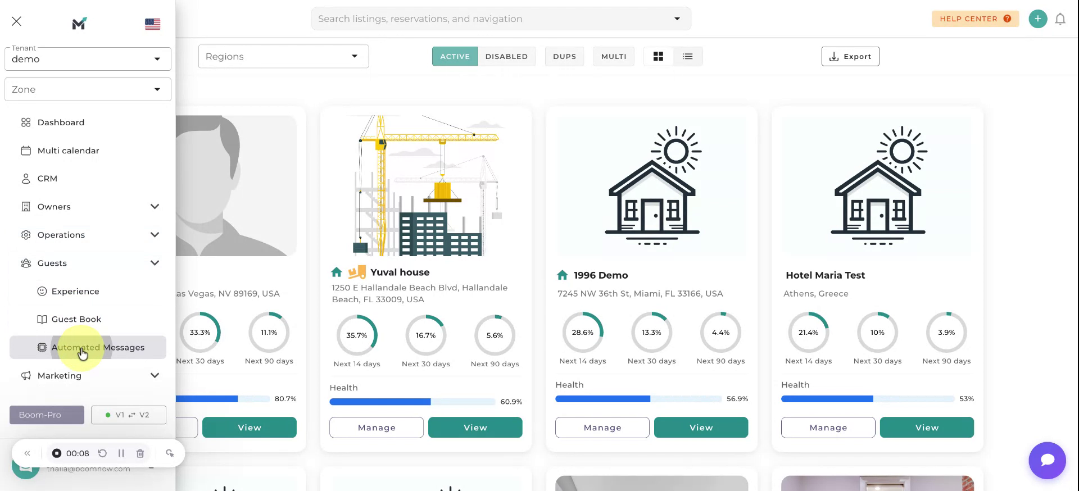This screenshot has width=1079, height=491.
Task: Switch to grid view layout icon
Action: [658, 56]
